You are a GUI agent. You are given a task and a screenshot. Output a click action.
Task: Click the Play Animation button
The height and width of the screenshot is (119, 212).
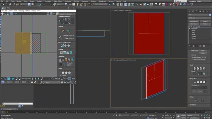[168, 115]
